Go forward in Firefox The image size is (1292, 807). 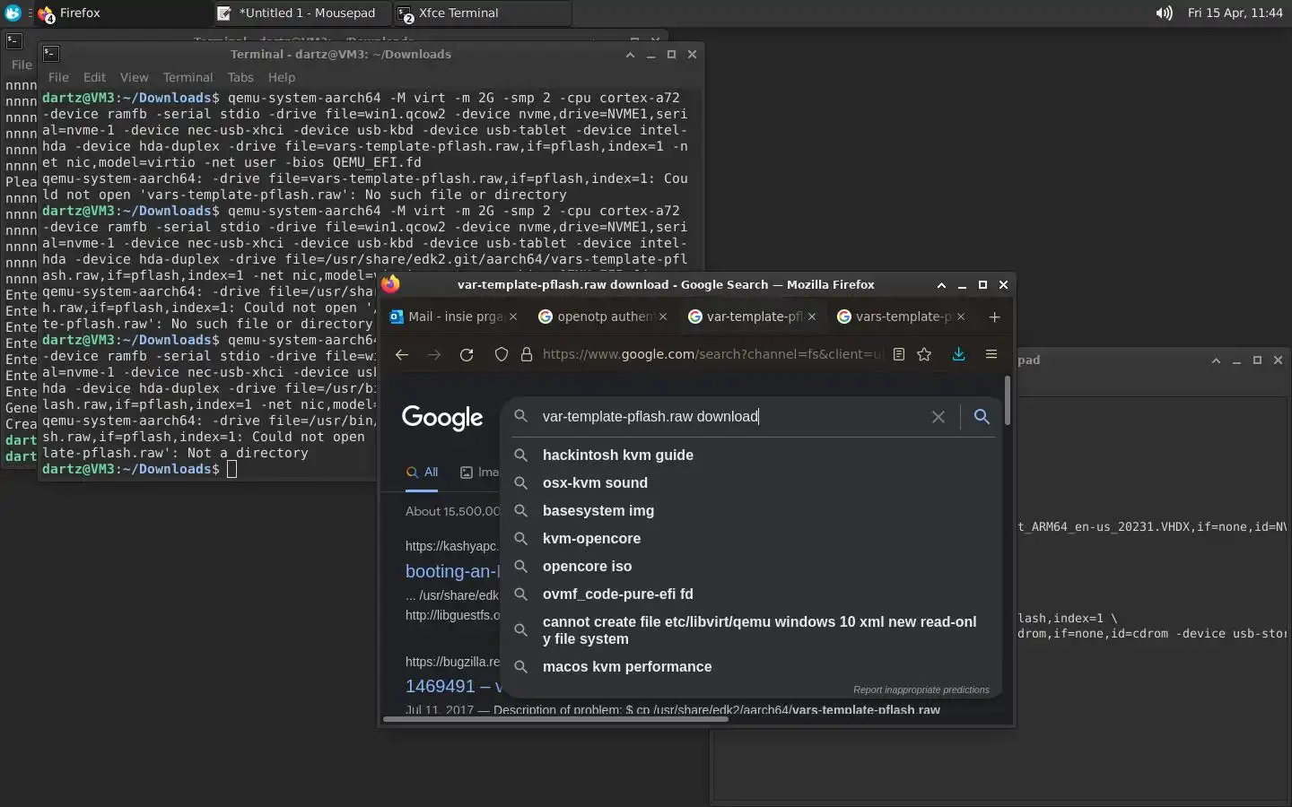(434, 354)
